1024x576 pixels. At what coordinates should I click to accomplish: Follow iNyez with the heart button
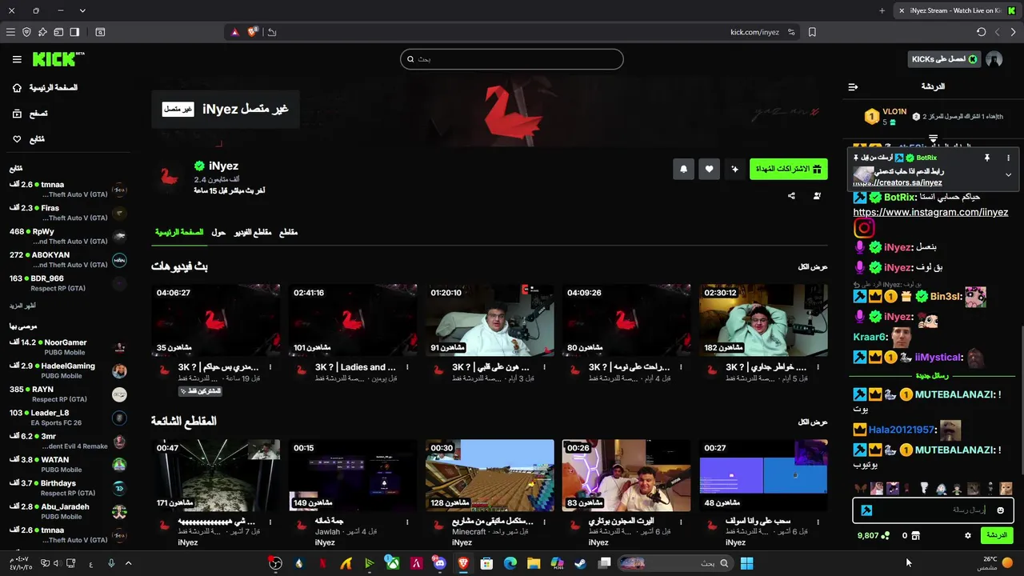click(x=709, y=169)
